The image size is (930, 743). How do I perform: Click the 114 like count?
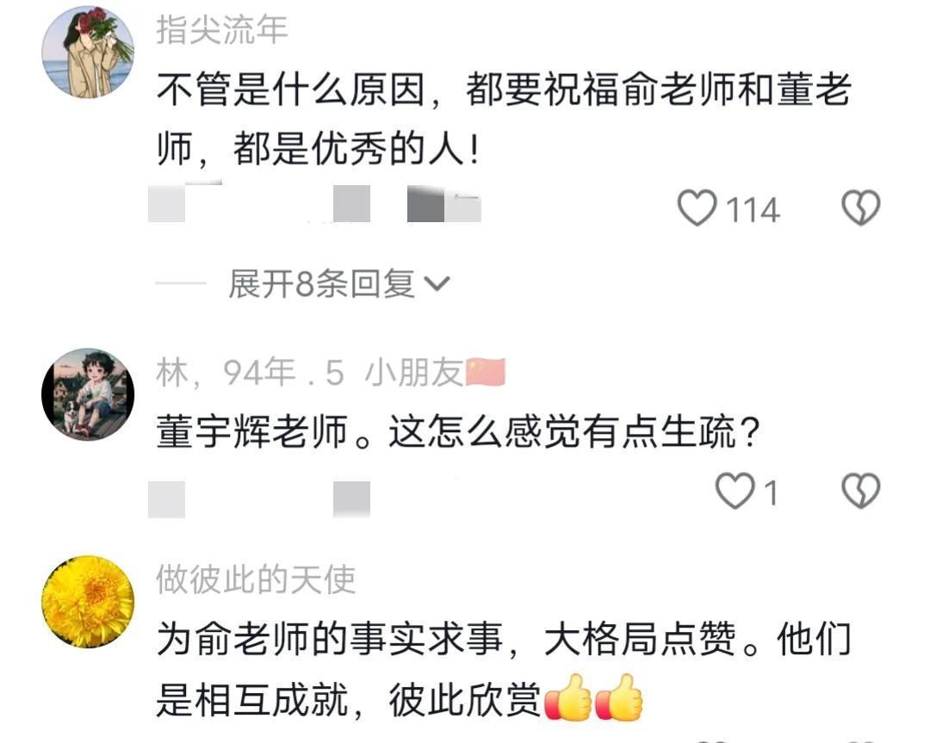coord(753,210)
